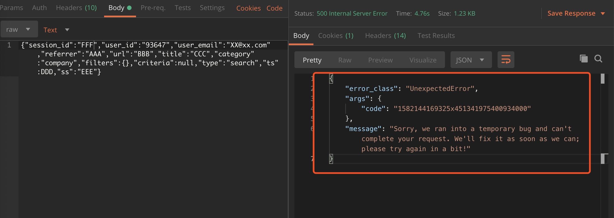This screenshot has width=614, height=218.
Task: Switch response view to Preview
Action: coord(380,60)
